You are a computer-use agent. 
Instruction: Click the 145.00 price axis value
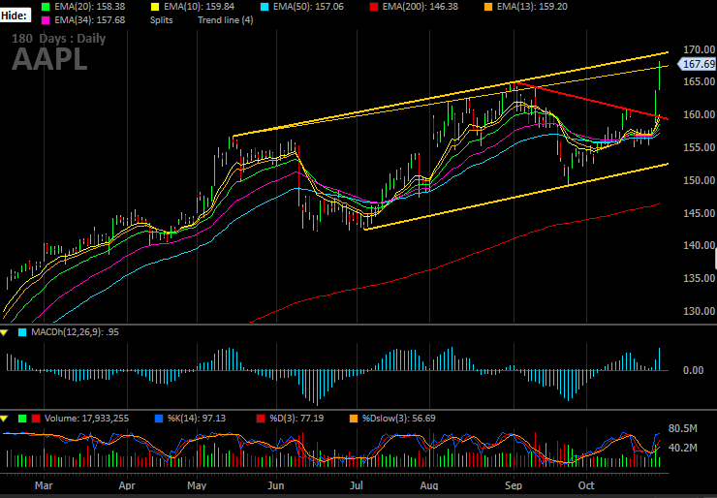pyautogui.click(x=700, y=213)
